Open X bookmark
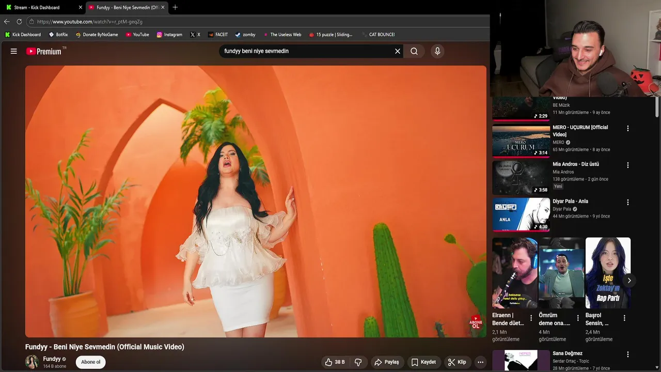 (195, 35)
